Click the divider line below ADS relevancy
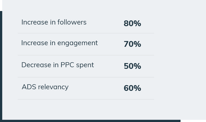 click(86, 99)
